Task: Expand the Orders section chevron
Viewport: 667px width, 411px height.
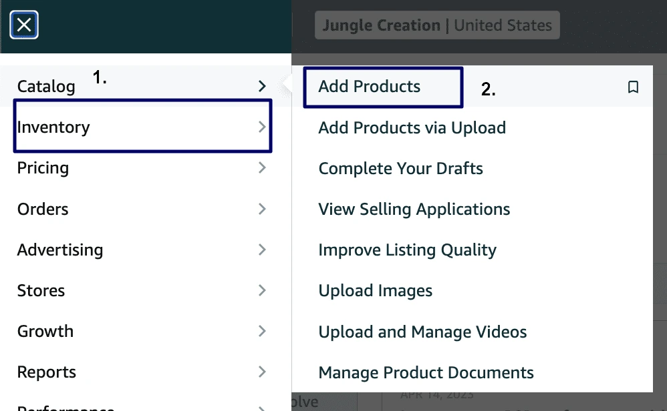Action: pos(262,209)
